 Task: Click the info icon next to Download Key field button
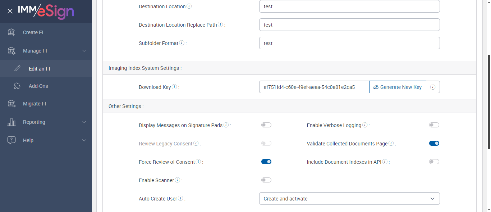coord(433,87)
